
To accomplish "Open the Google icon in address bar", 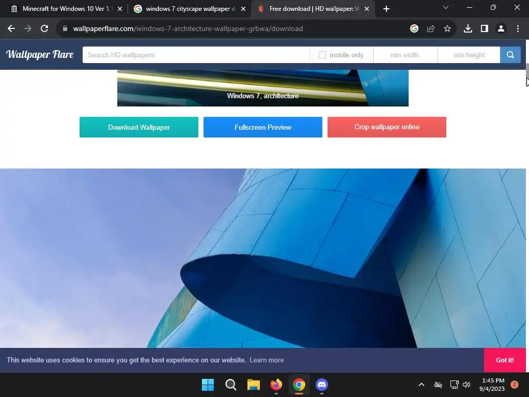I will [414, 29].
